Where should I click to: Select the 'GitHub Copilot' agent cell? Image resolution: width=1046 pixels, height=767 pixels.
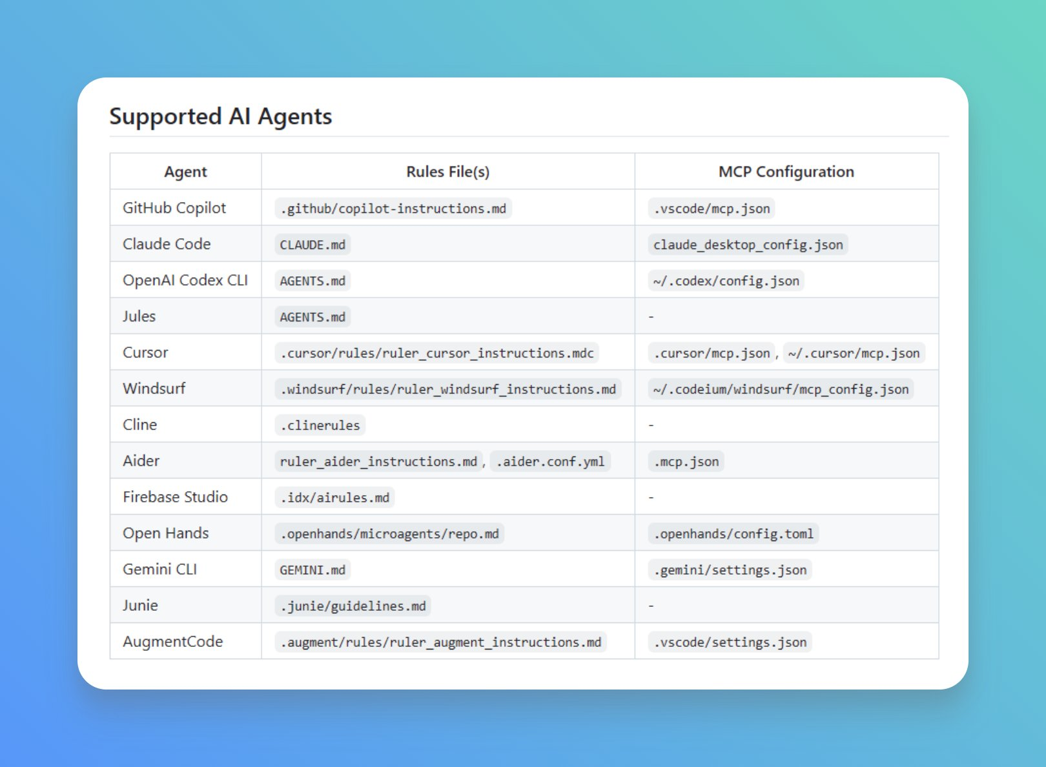[185, 208]
